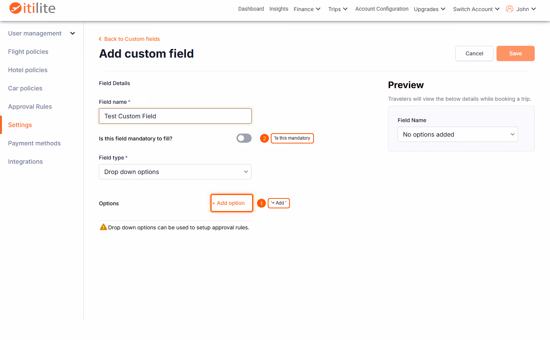The height and width of the screenshot is (340, 550).
Task: Click the John user avatar icon
Action: 509,9
